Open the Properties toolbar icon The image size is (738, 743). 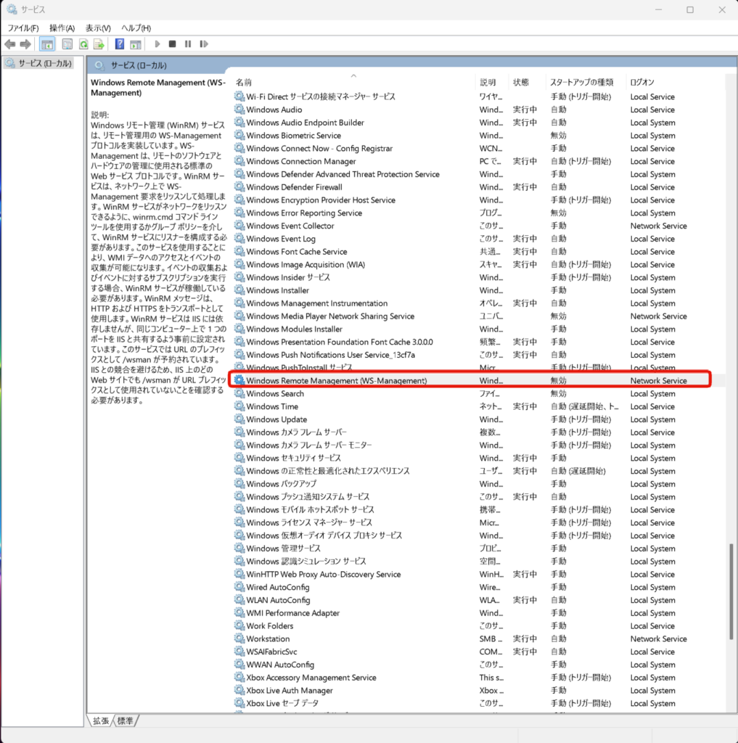[67, 44]
